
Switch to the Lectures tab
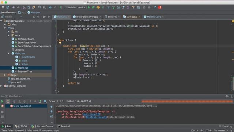click(112, 17)
